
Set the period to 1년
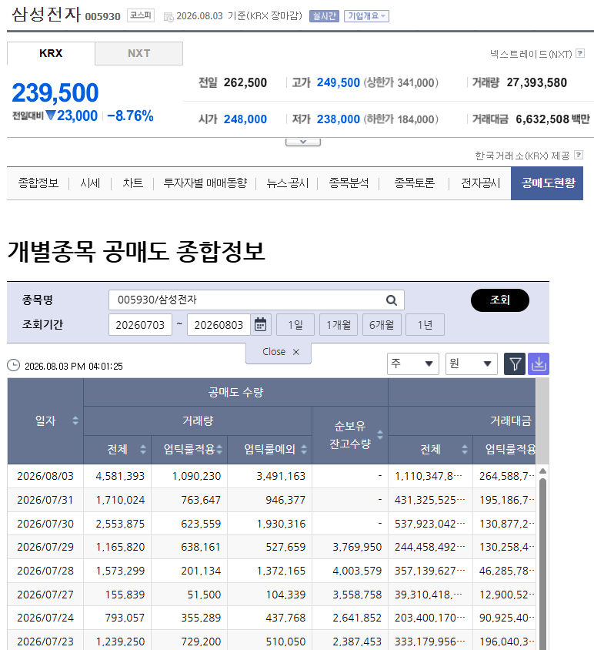[x=425, y=324]
